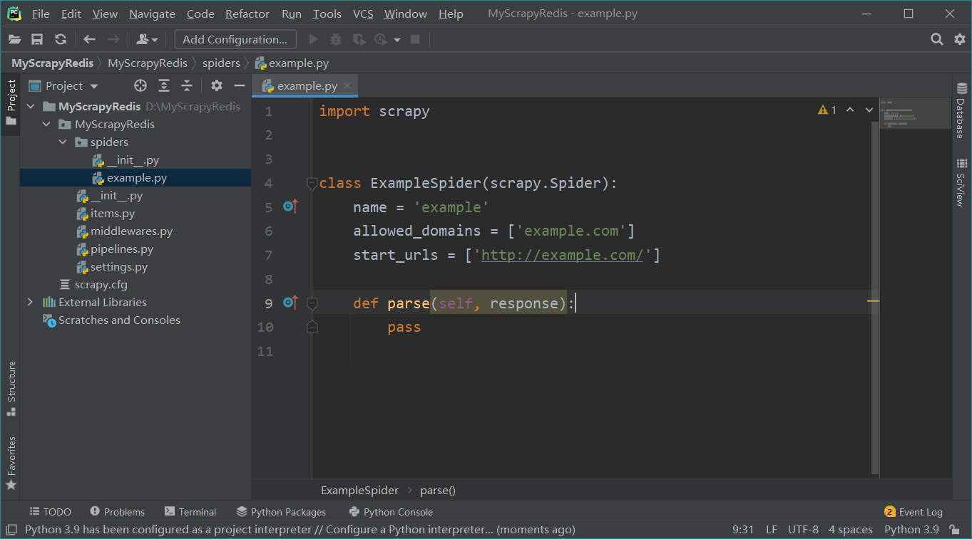This screenshot has height=539, width=972.
Task: Toggle read-only lock icon in status bar
Action: (953, 529)
